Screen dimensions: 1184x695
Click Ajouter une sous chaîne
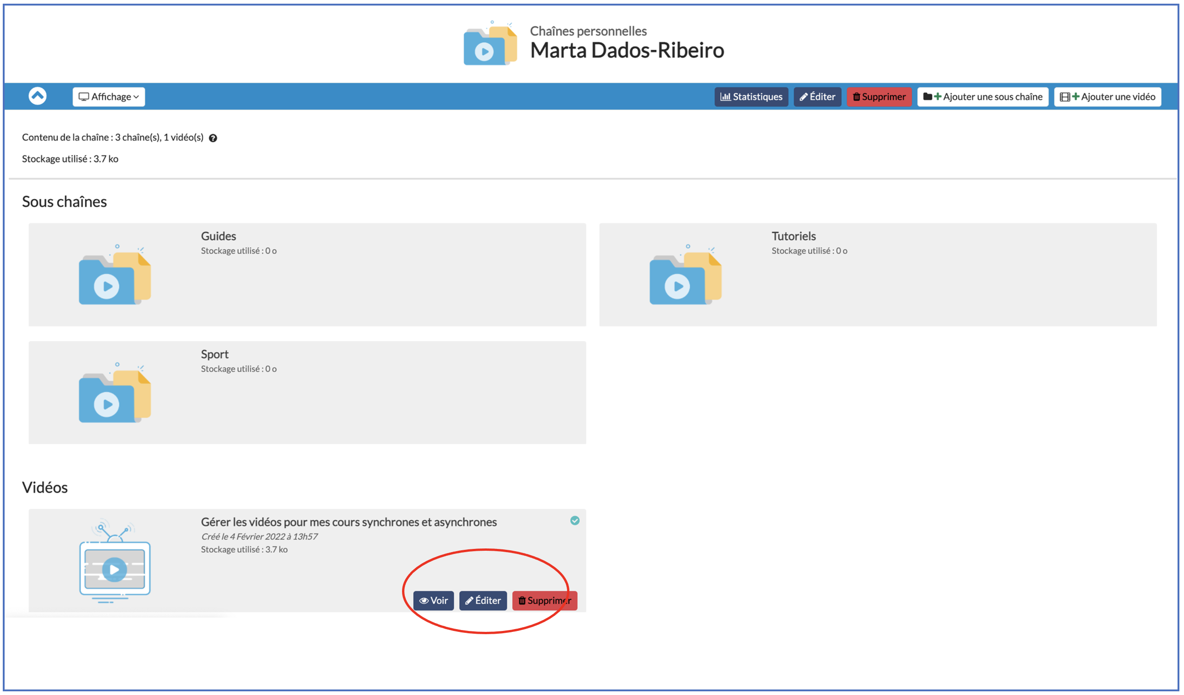click(x=983, y=97)
